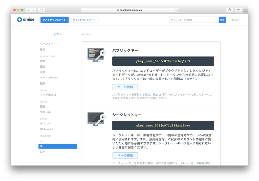Select キー item in sidebar
Image resolution: width=259 pixels, height=181 pixels.
[x=58, y=146]
